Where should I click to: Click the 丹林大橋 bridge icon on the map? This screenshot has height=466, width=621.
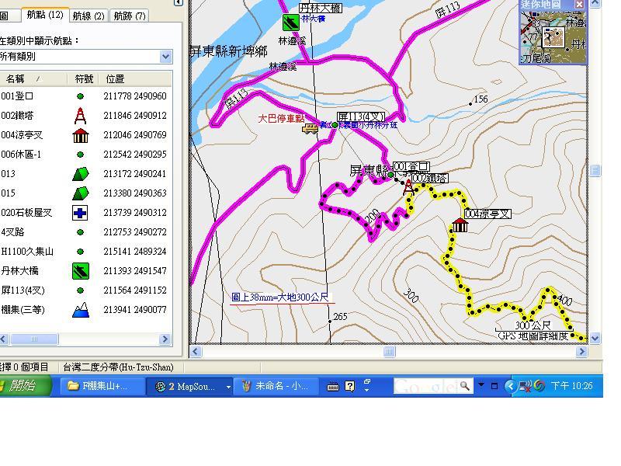(x=290, y=23)
